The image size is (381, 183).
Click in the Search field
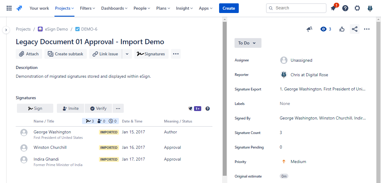click(x=298, y=8)
